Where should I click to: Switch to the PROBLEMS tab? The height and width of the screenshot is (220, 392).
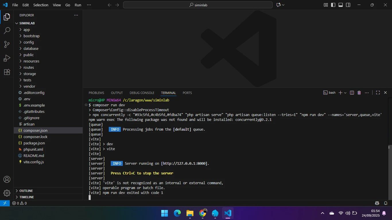tap(96, 93)
